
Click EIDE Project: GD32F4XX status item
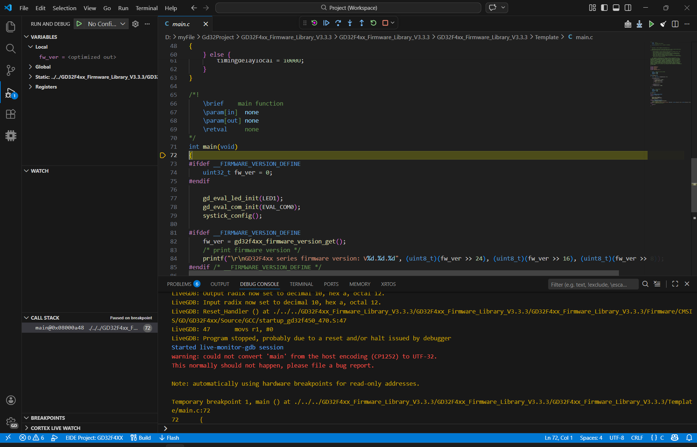(x=94, y=438)
